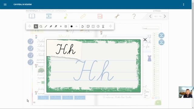Play the upper video circle button
Viewport: 194px width, 109px height.
coord(161,36)
